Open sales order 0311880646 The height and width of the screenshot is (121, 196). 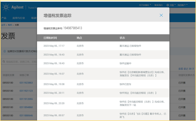click(x=26, y=115)
